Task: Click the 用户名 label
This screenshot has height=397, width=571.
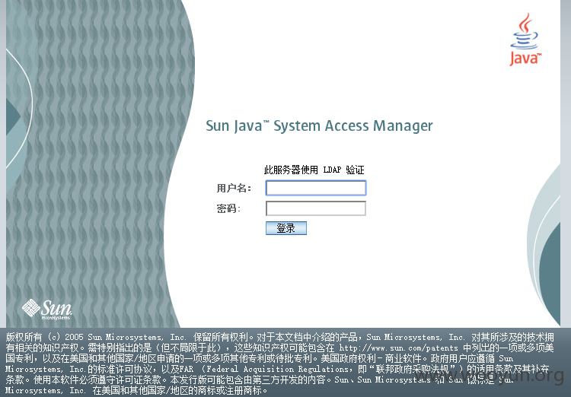Action: point(234,188)
